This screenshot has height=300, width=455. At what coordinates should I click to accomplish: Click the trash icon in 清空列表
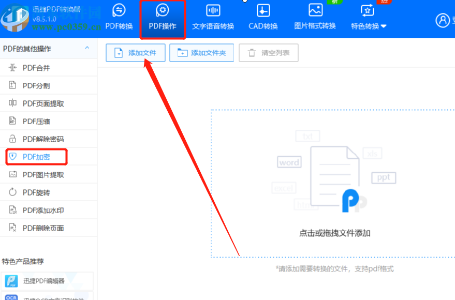[252, 53]
